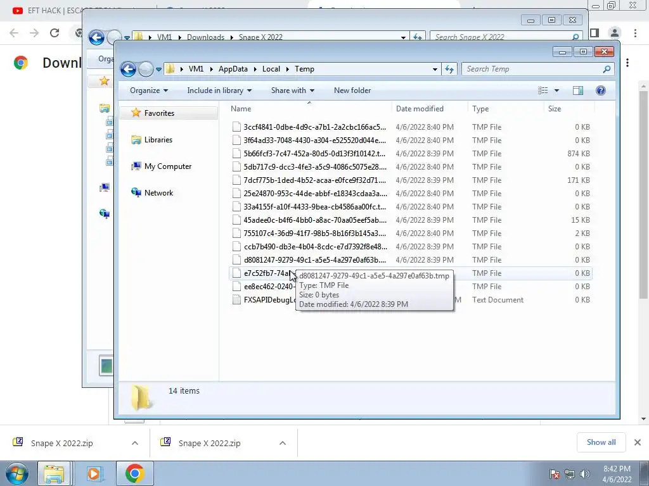
Task: Click Windows Media Player taskbar icon
Action: click(x=94, y=473)
